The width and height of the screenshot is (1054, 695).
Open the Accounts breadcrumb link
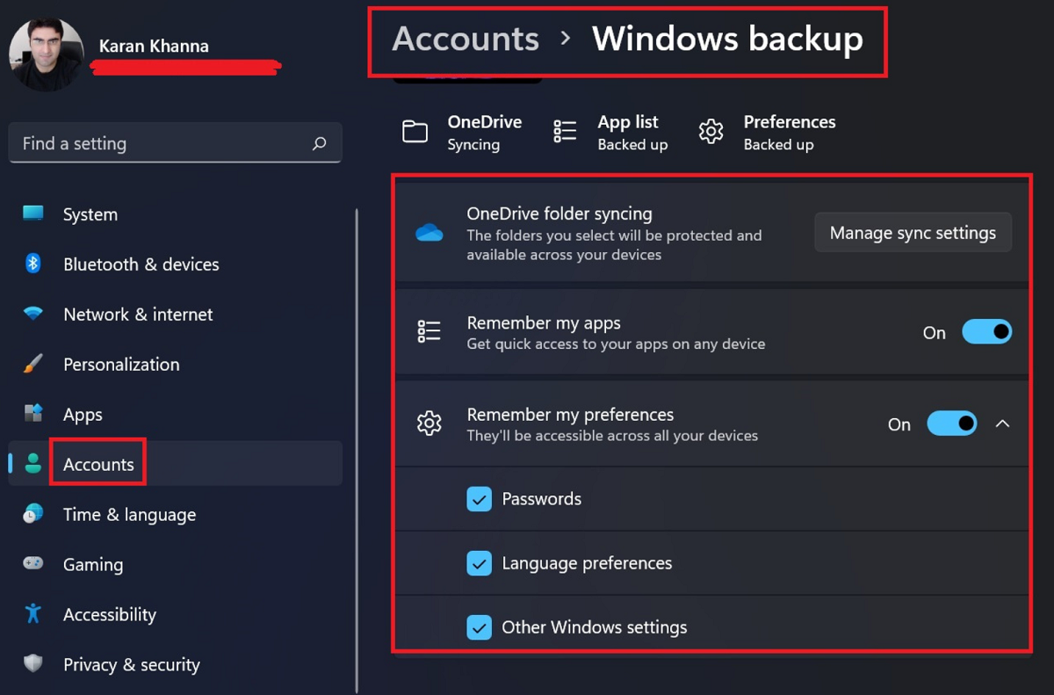(x=465, y=39)
